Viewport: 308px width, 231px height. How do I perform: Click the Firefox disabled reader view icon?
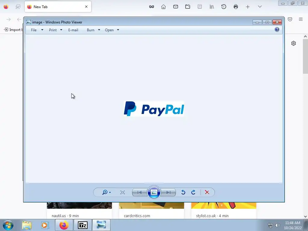200,7
